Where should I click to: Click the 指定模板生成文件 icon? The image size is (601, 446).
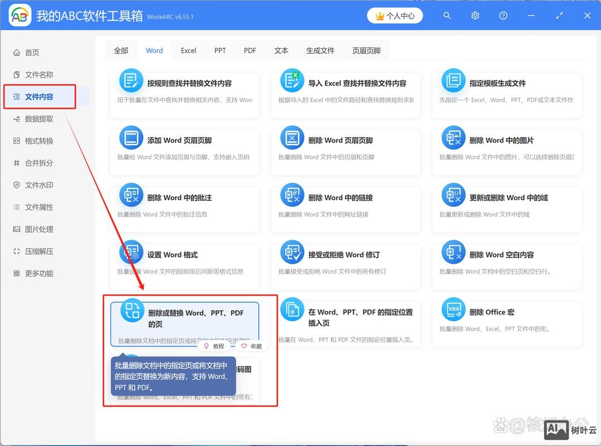tap(453, 81)
